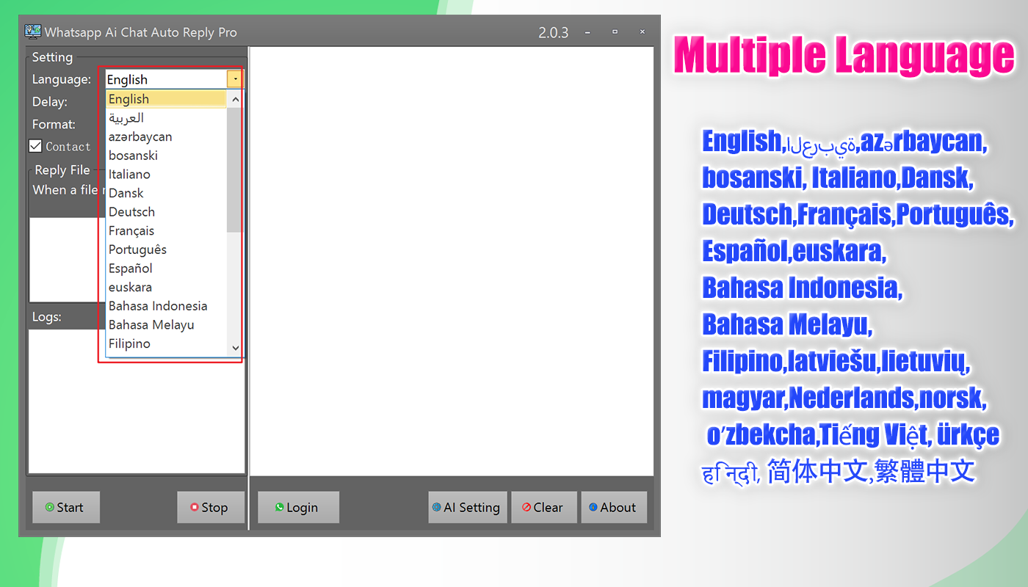
Task: Pick bosanski in the dropdown list
Action: tap(167, 156)
